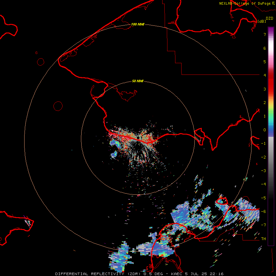Click the "4" value on the color scale
276x276 pixels.
pyautogui.click(x=265, y=75)
